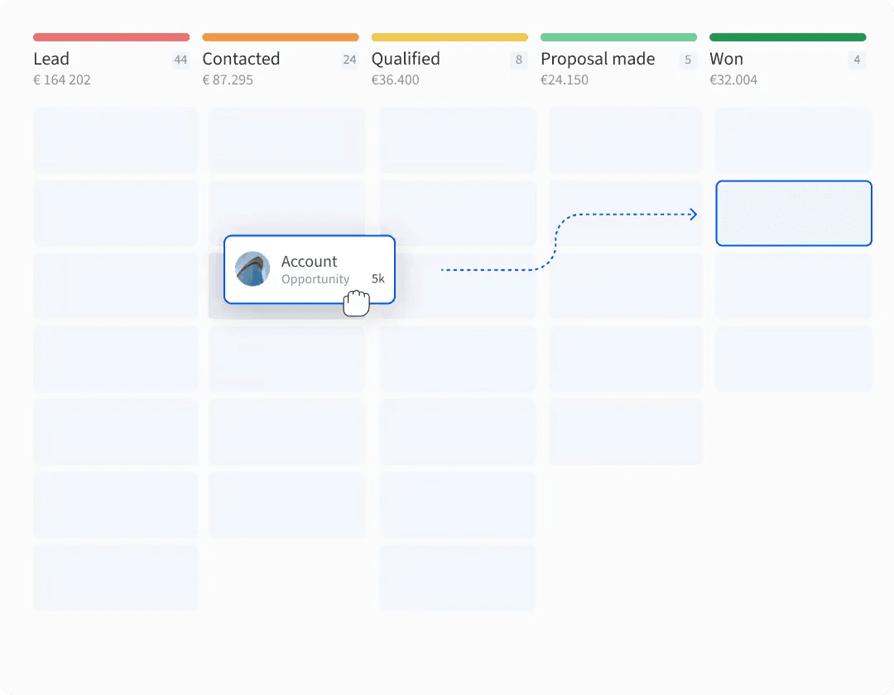Click the Opportunity subtitle on the card
The height and width of the screenshot is (695, 894).
point(315,279)
